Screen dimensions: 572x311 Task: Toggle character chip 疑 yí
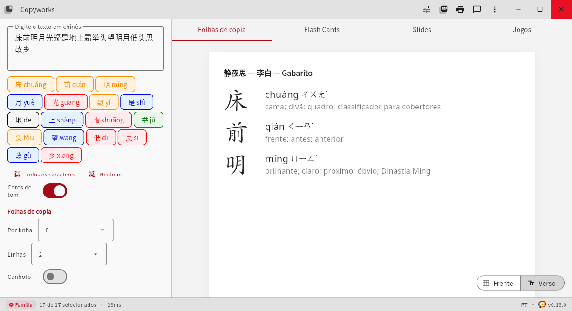click(104, 102)
